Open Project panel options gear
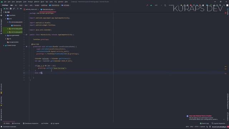Image resolution: width=229 pixels, height=129 pixels. pyautogui.click(x=18, y=9)
